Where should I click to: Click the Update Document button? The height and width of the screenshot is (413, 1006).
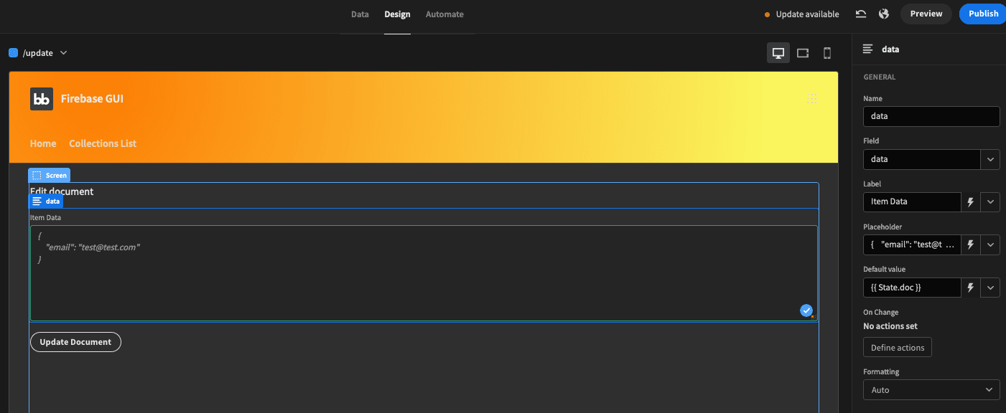pos(75,342)
